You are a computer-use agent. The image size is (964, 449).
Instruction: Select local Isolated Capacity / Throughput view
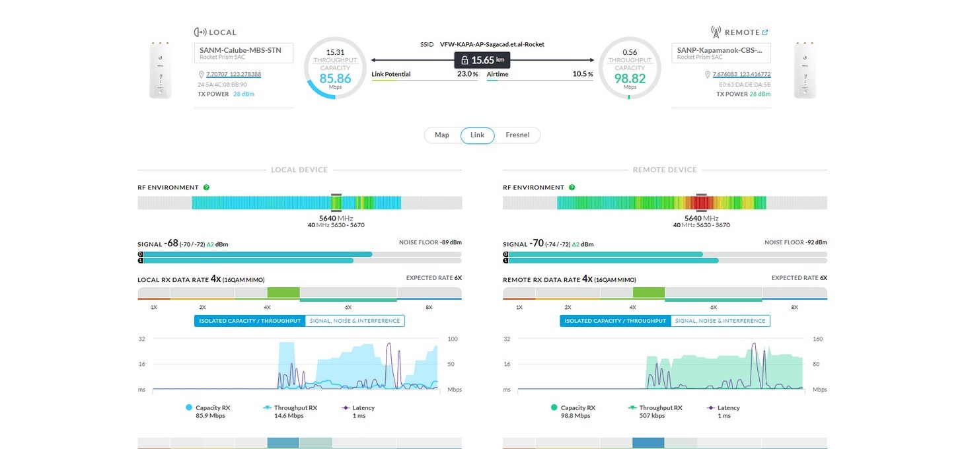(250, 321)
